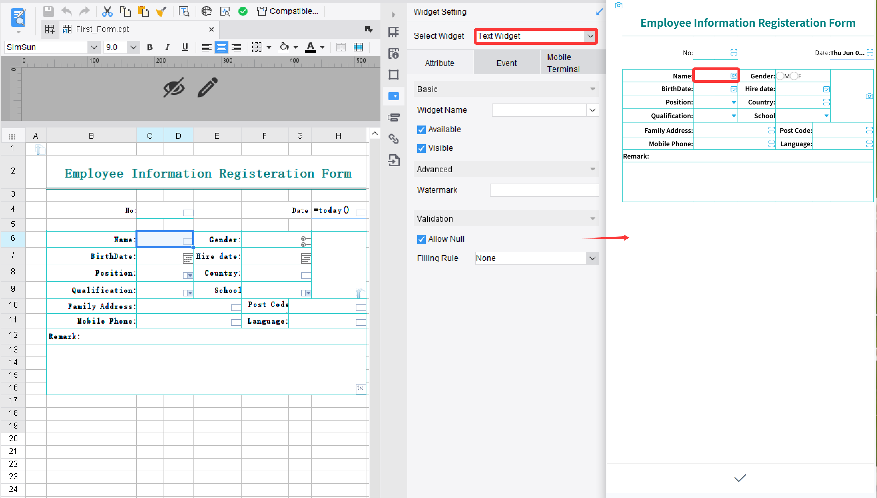877x498 pixels.
Task: Collapse the Validation section
Action: [593, 219]
